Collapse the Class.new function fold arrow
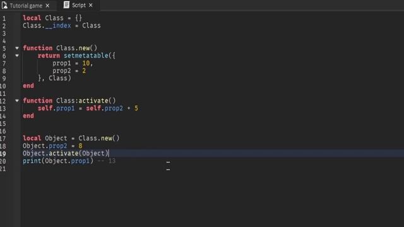Screen dimensions: 404x227 (x=17, y=48)
